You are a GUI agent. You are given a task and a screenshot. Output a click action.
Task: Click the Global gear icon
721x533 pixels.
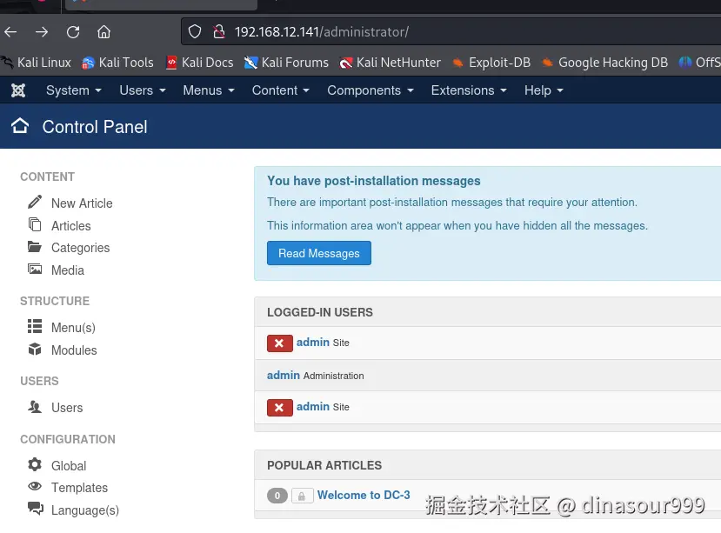pyautogui.click(x=35, y=464)
